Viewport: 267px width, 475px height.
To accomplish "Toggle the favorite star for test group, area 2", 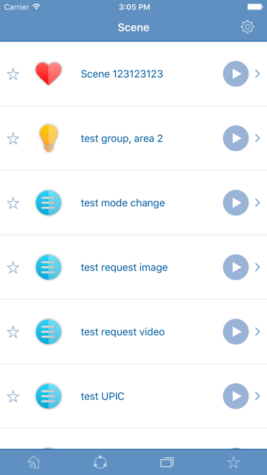I will [x=13, y=139].
